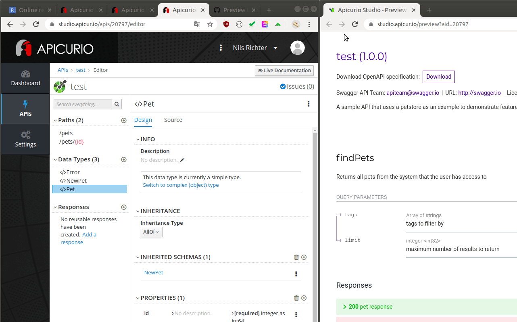Click the translate page icon
Screen dimensions: 517x322
coord(197,24)
